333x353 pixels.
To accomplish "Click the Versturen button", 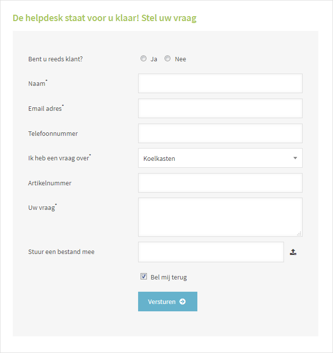I will pyautogui.click(x=167, y=302).
